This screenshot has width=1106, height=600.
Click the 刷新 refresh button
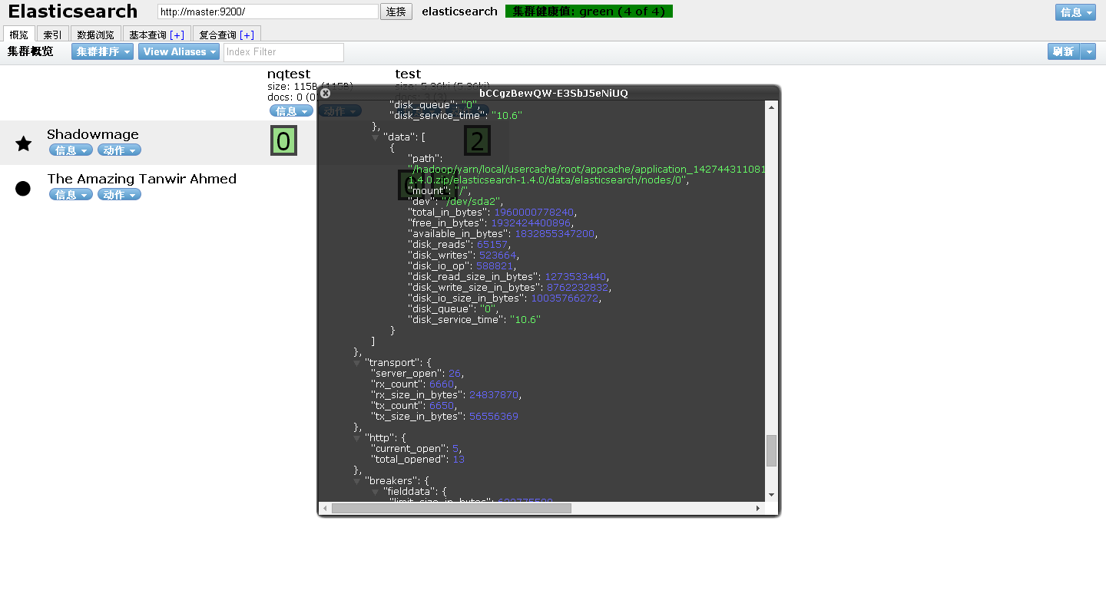tap(1064, 51)
